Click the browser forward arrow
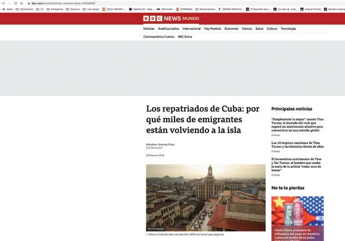 coord(10,3)
